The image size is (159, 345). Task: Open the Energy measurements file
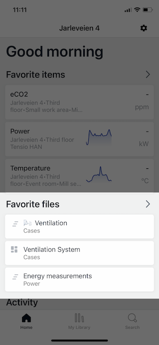pyautogui.click(x=79, y=279)
